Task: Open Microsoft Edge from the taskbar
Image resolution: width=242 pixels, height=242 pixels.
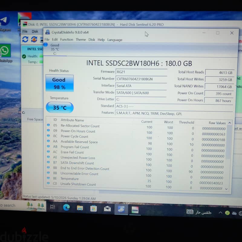Action: point(67,208)
